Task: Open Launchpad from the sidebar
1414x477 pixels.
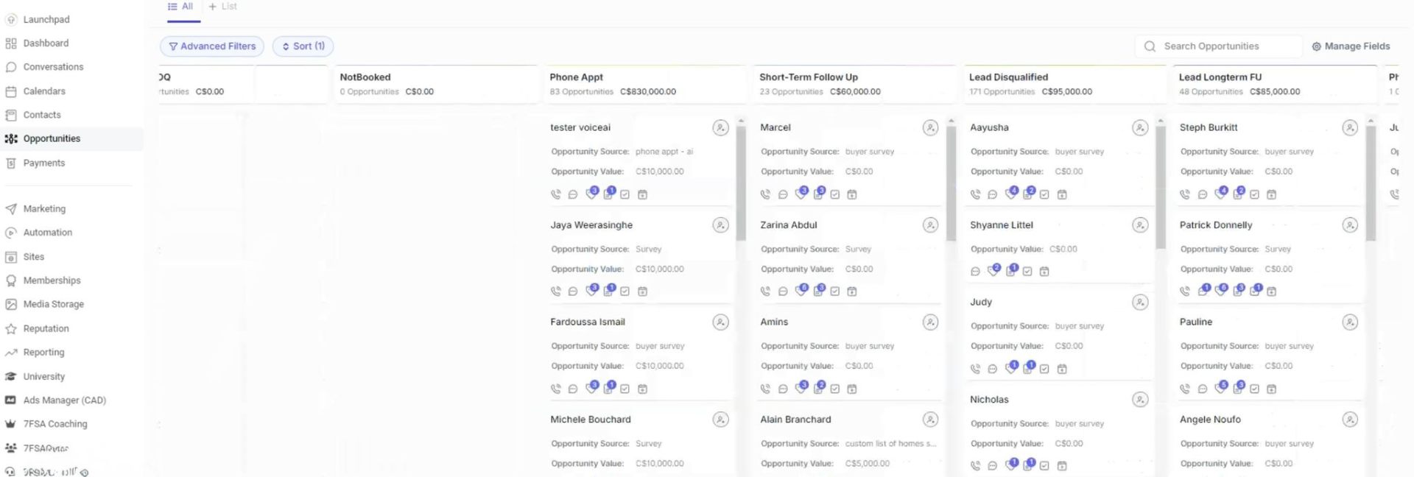Action: (x=46, y=19)
